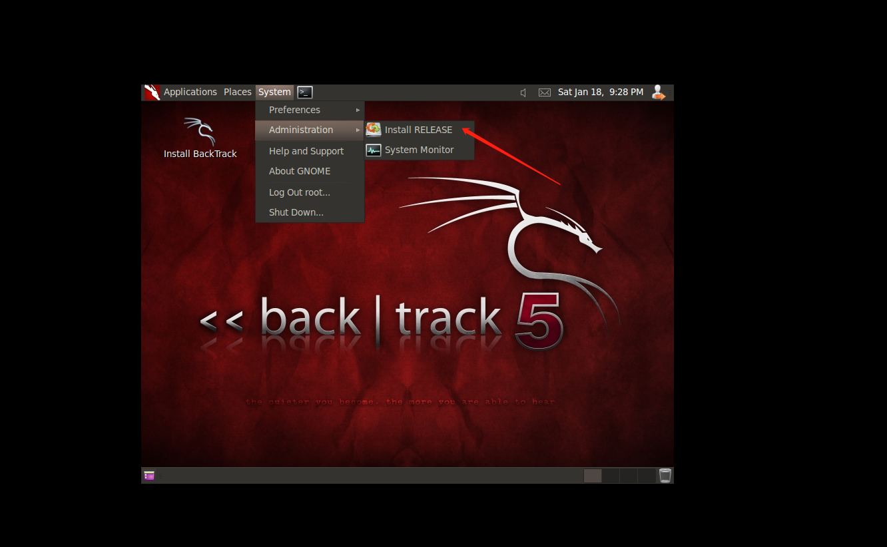This screenshot has width=887, height=547.
Task: Open the BackTrack dragon logo menu icon
Action: click(152, 92)
